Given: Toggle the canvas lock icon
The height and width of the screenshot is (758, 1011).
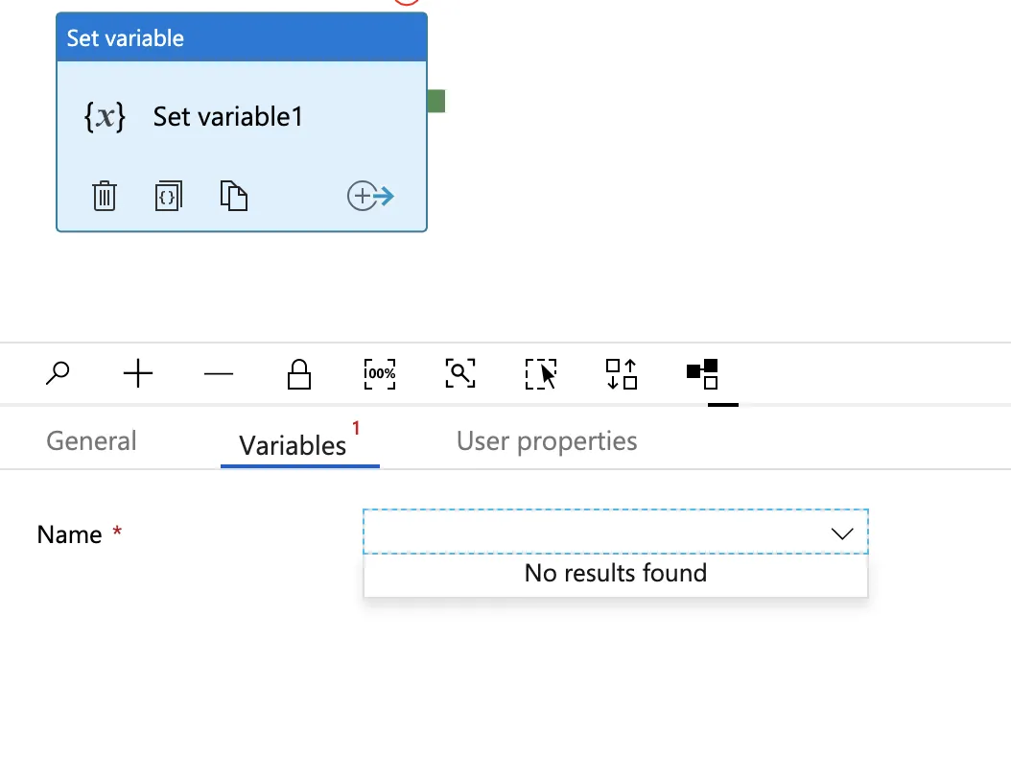Looking at the screenshot, I should click(x=299, y=373).
